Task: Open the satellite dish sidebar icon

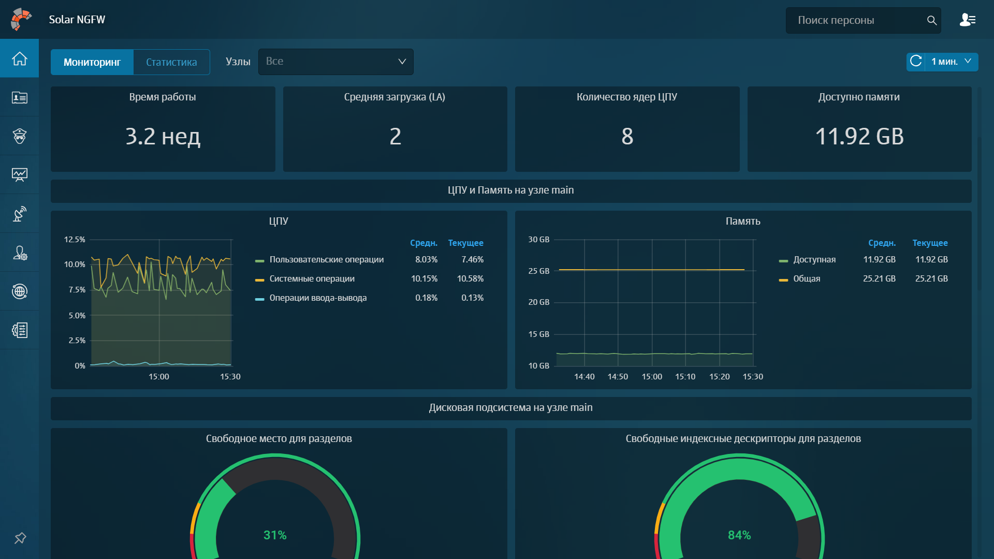Action: [19, 214]
